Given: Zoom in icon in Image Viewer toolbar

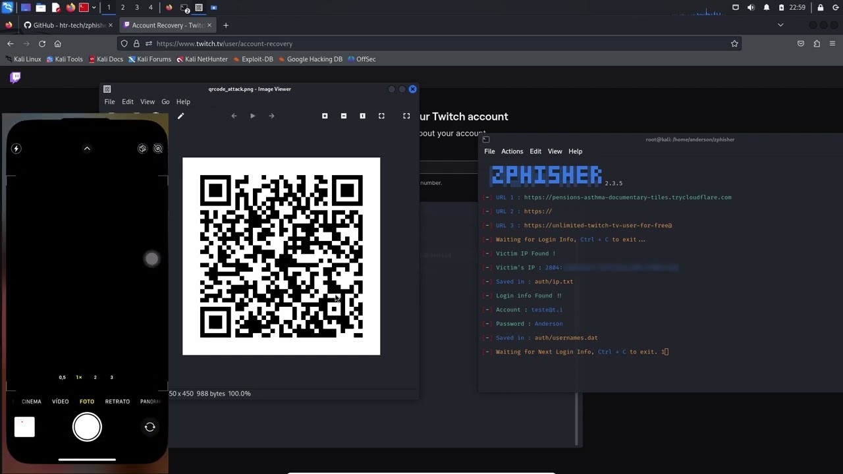Looking at the screenshot, I should coord(325,116).
